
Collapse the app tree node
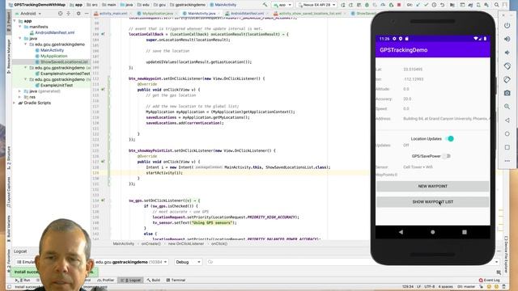(x=15, y=21)
